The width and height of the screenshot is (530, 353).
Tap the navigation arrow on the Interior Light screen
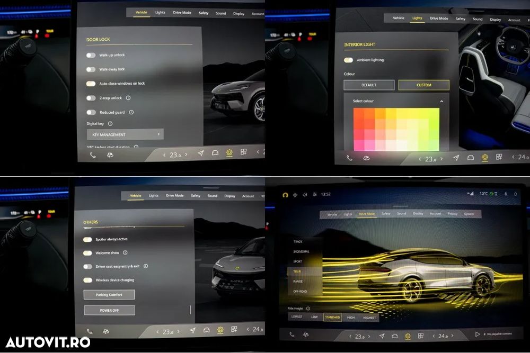[456, 158]
